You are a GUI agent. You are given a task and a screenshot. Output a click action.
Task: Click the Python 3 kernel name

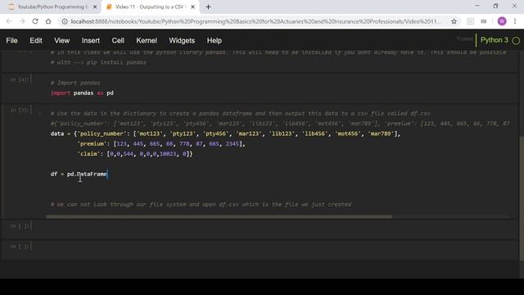(495, 40)
